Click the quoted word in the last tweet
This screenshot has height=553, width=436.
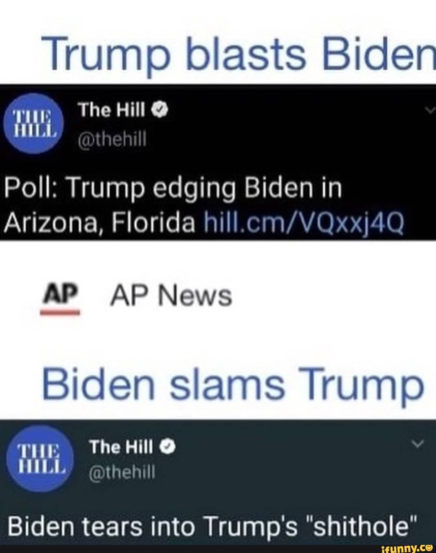pos(360,527)
